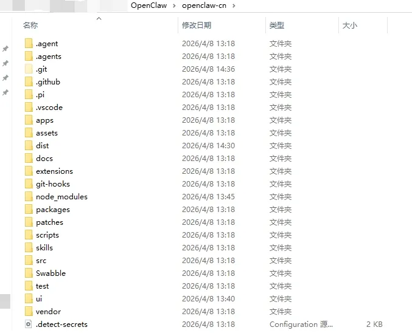412x333 pixels.
Task: Select the git-hooks folder icon
Action: coord(29,184)
